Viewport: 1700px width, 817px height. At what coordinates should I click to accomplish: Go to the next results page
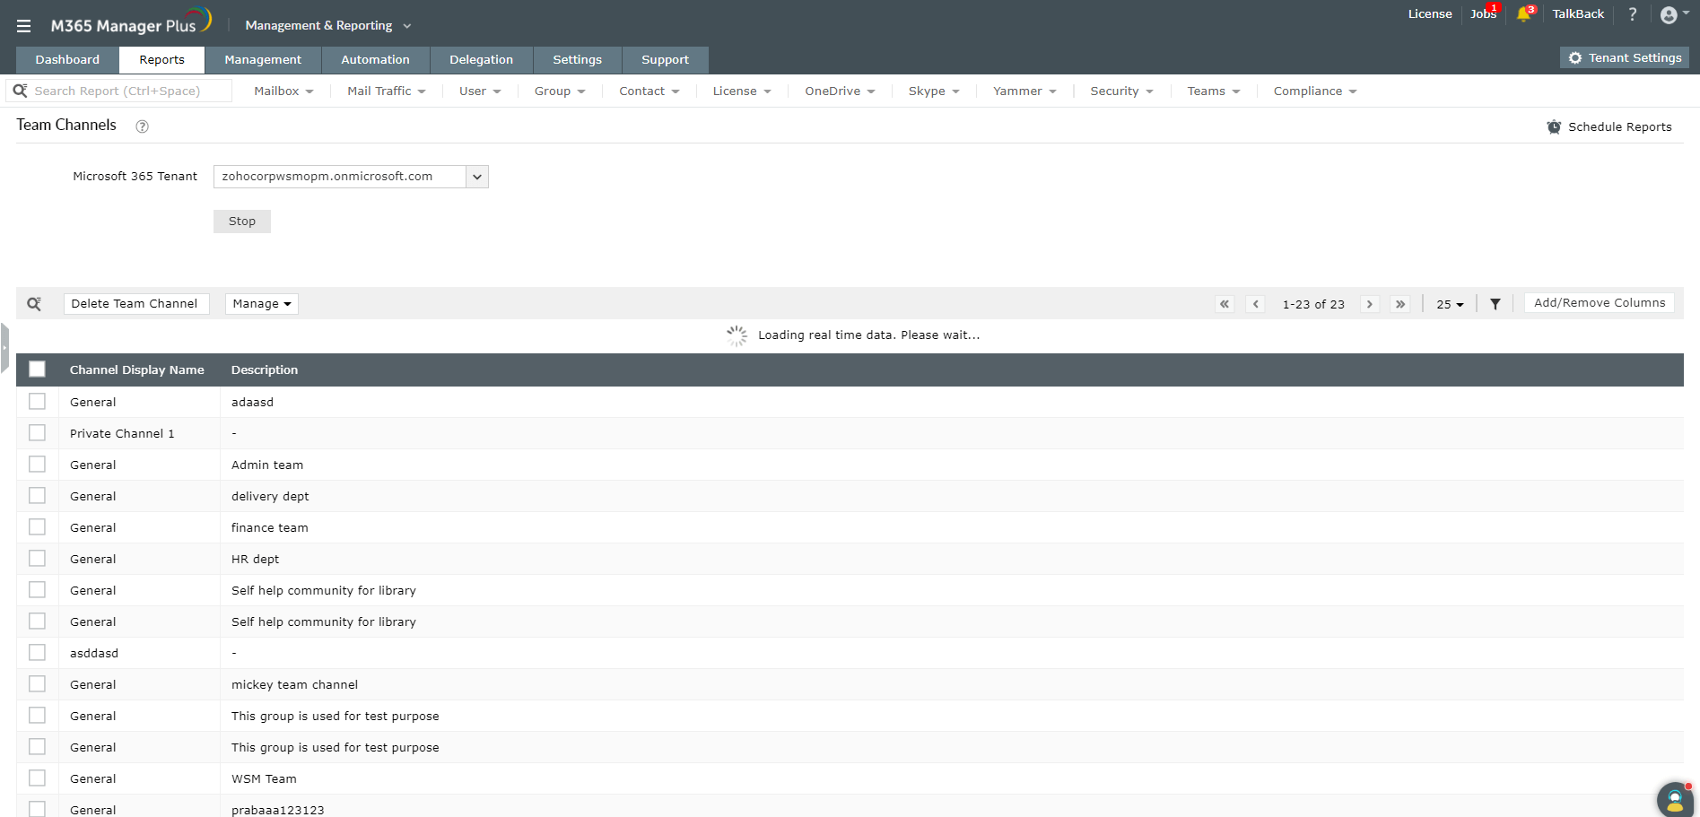pos(1370,304)
